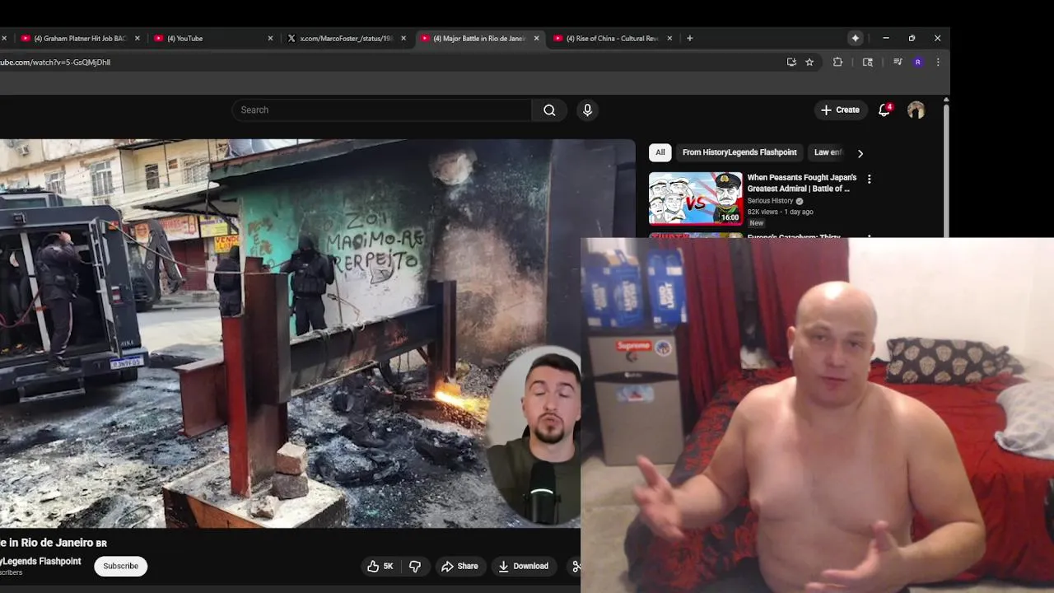The width and height of the screenshot is (1054, 593).
Task: Focus the YouTube search field
Action: (382, 110)
